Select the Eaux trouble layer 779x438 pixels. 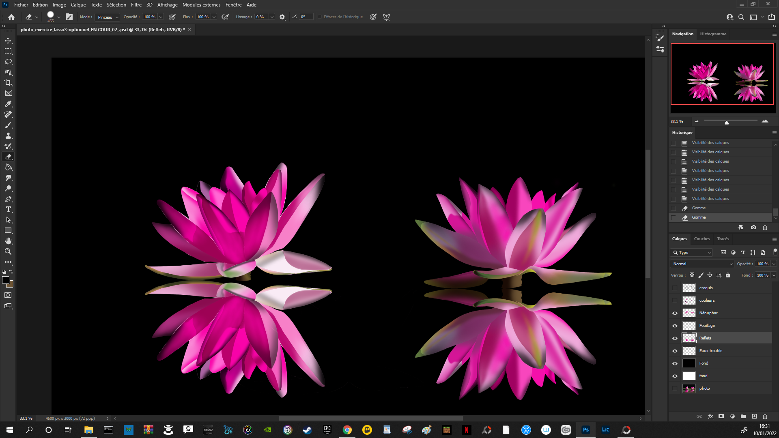point(710,351)
